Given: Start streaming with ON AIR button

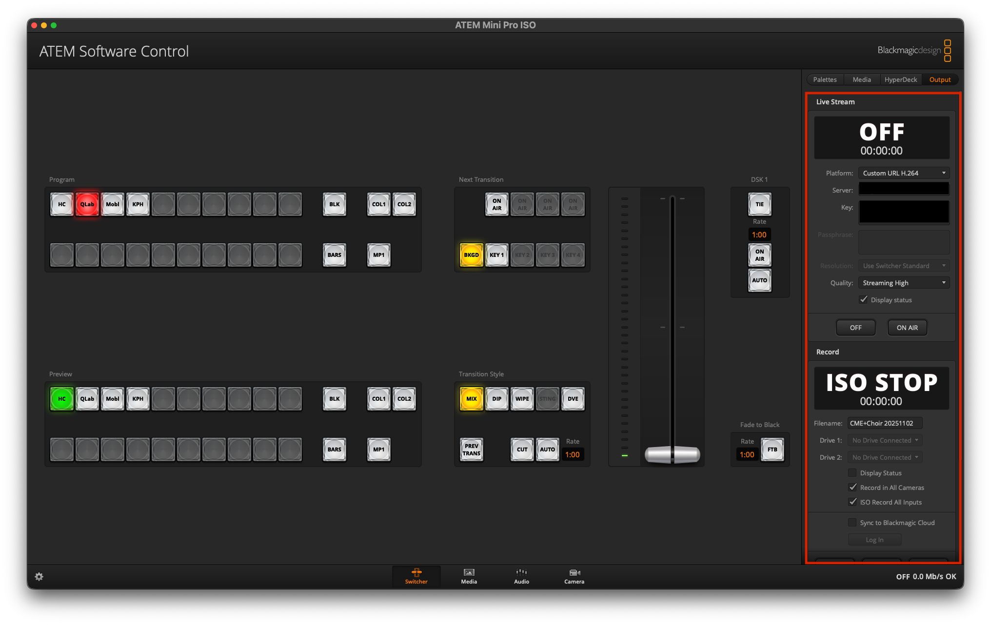Looking at the screenshot, I should pyautogui.click(x=907, y=328).
